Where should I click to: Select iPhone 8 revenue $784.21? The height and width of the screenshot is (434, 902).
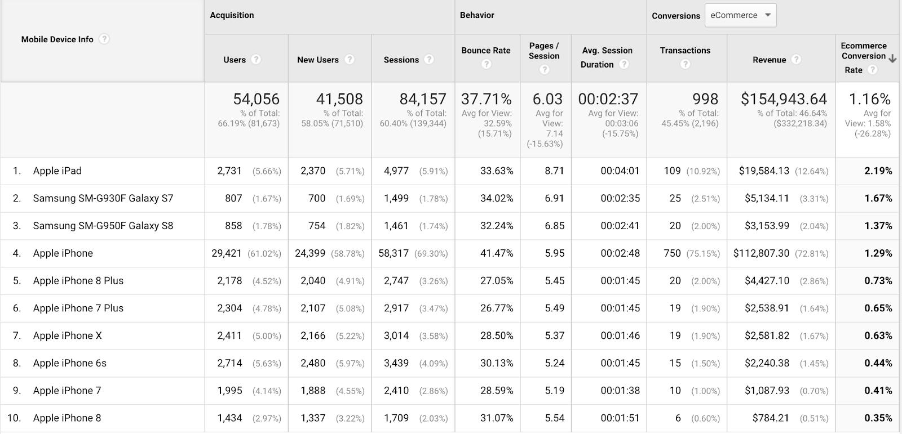[771, 418]
